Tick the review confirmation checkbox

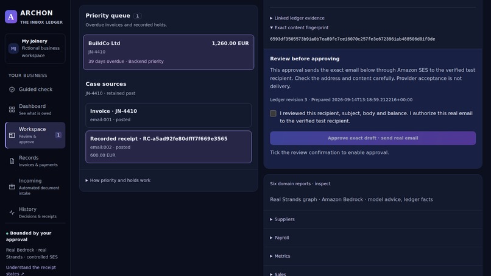coord(273,113)
